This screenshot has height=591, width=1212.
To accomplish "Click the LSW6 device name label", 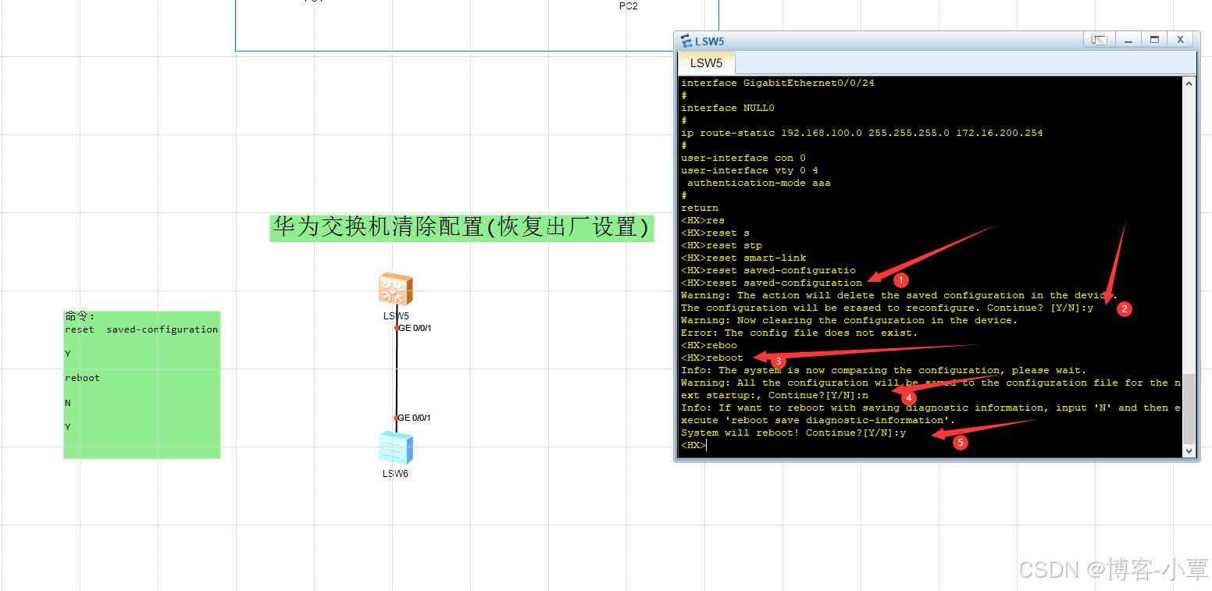I will click(395, 474).
